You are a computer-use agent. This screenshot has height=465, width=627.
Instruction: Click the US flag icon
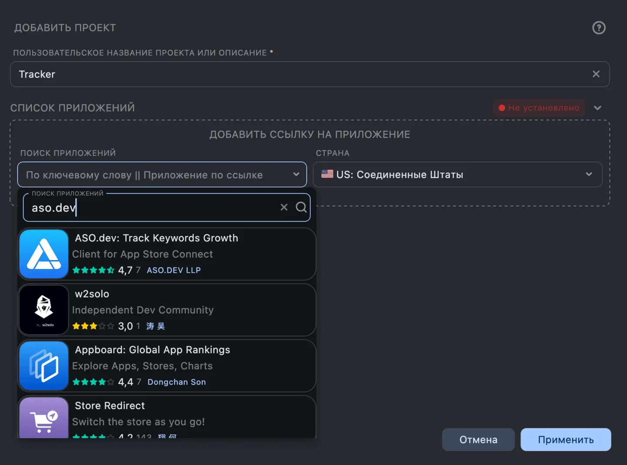[327, 174]
